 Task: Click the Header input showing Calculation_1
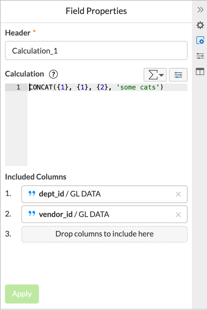click(96, 51)
